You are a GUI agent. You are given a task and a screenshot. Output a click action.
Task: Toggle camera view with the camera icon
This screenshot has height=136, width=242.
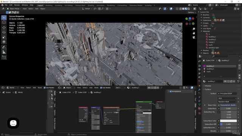tap(194, 37)
